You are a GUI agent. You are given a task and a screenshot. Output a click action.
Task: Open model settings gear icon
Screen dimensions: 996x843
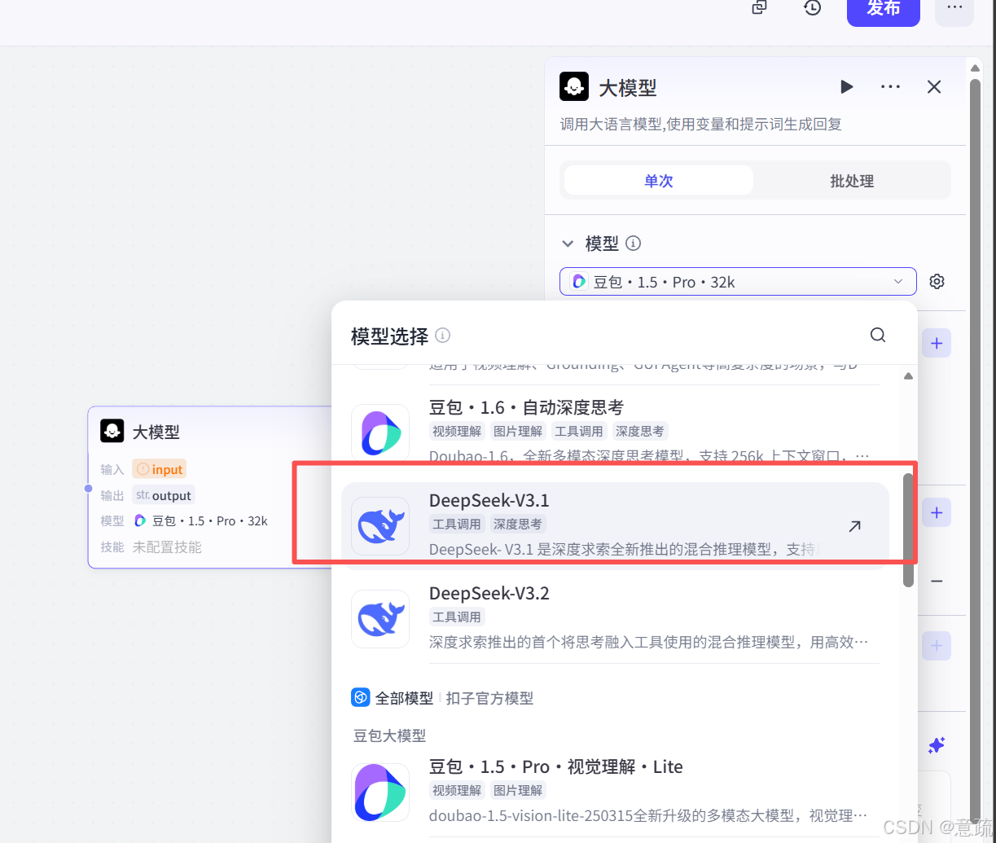click(937, 282)
